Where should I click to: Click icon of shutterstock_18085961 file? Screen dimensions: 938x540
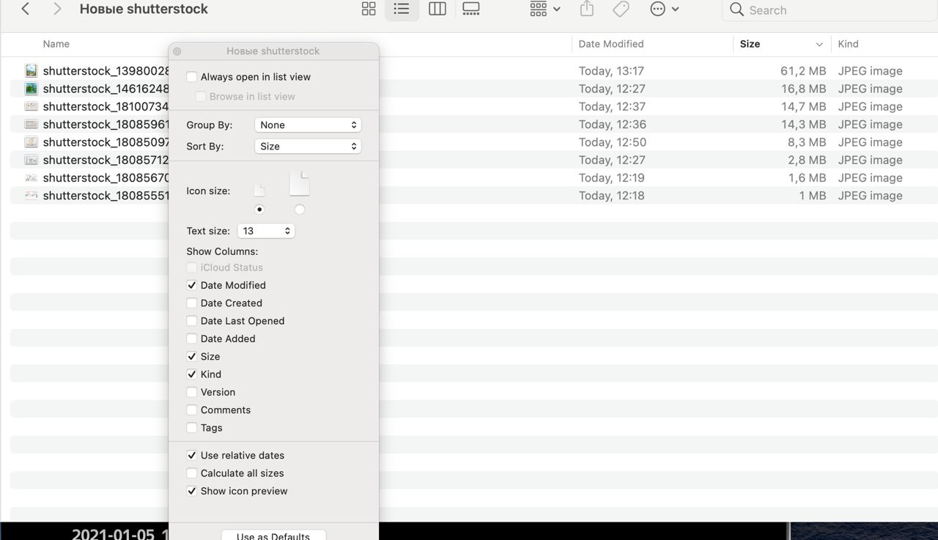[x=31, y=124]
